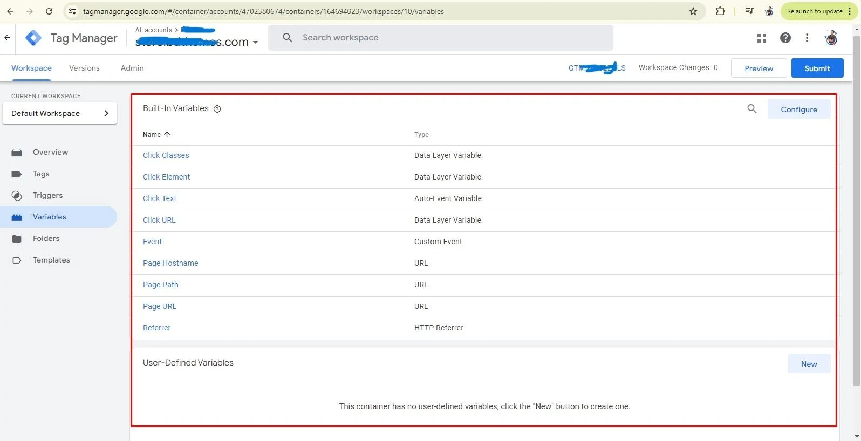Click the browser forward arrow

point(30,11)
